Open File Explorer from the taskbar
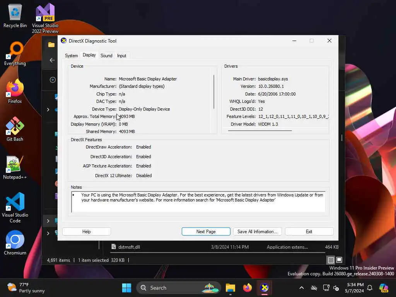396x297 pixels. [x=230, y=288]
